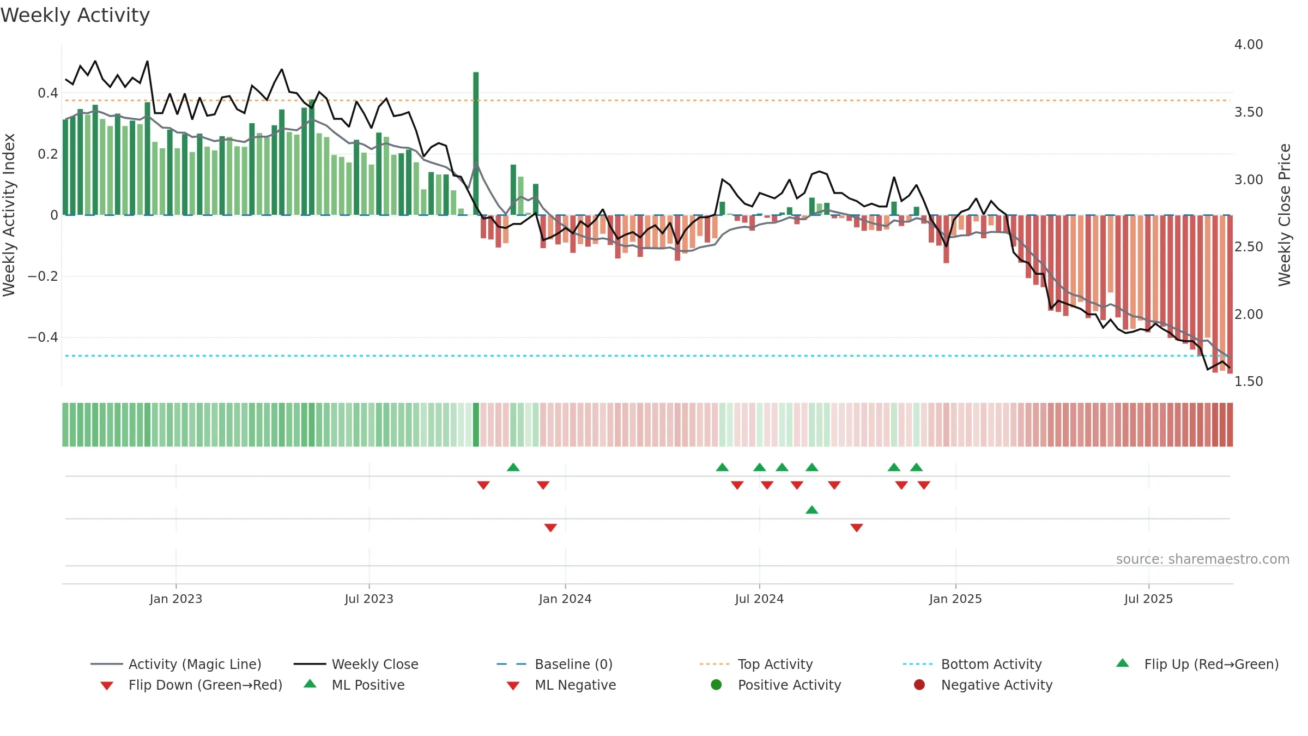Click the dark red Negative Activity circle in legend
This screenshot has width=1308, height=736.
[x=919, y=685]
